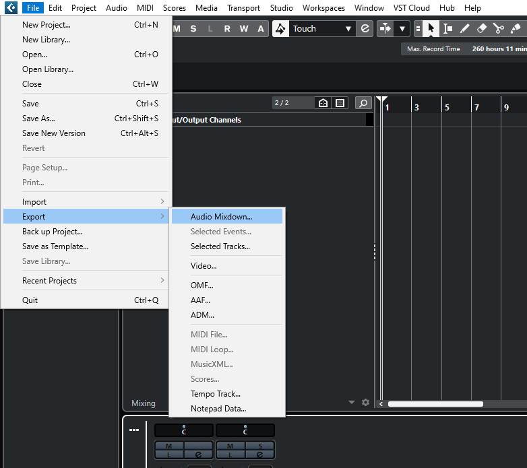
Task: Solo the second mixer channel
Action: coord(260,446)
